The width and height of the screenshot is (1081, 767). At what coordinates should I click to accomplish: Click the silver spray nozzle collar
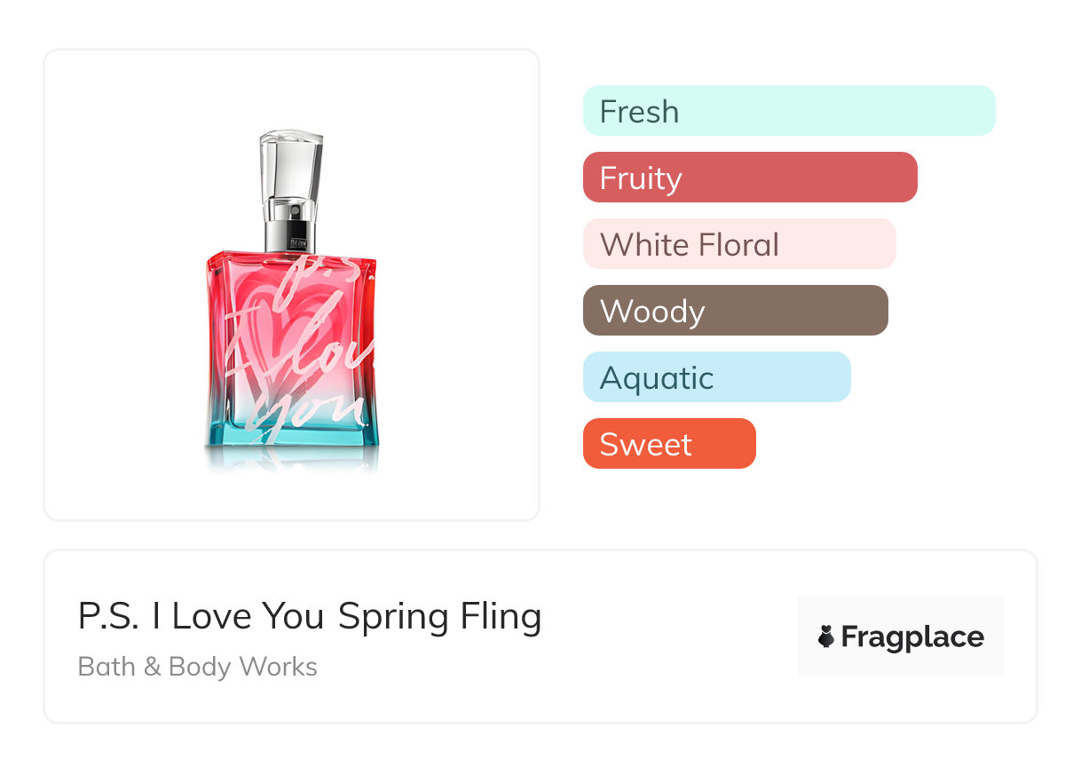[290, 228]
